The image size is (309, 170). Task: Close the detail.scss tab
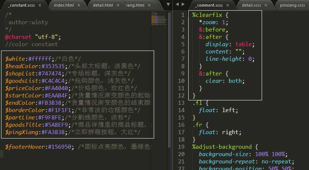[266, 5]
